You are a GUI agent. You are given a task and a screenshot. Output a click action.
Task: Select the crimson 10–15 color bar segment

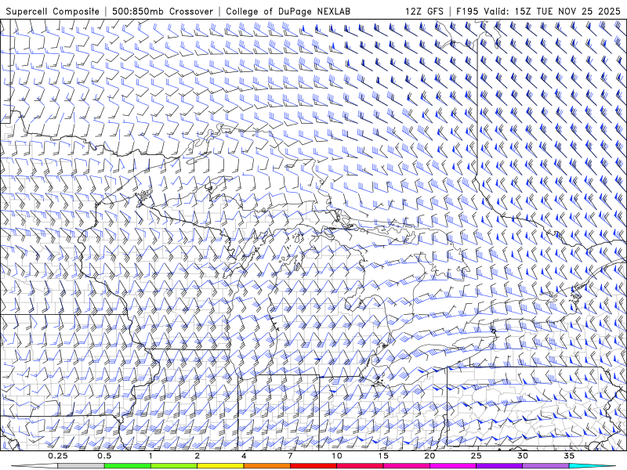point(360,466)
